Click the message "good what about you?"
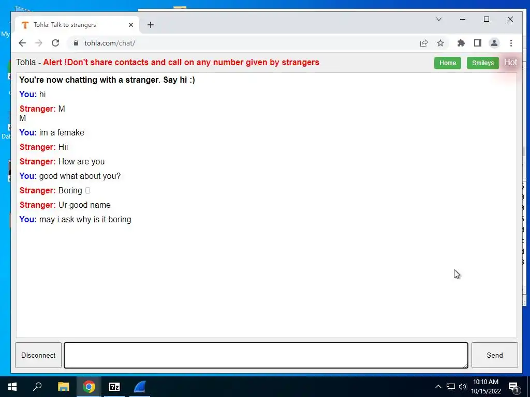Image resolution: width=530 pixels, height=397 pixels. tap(80, 176)
